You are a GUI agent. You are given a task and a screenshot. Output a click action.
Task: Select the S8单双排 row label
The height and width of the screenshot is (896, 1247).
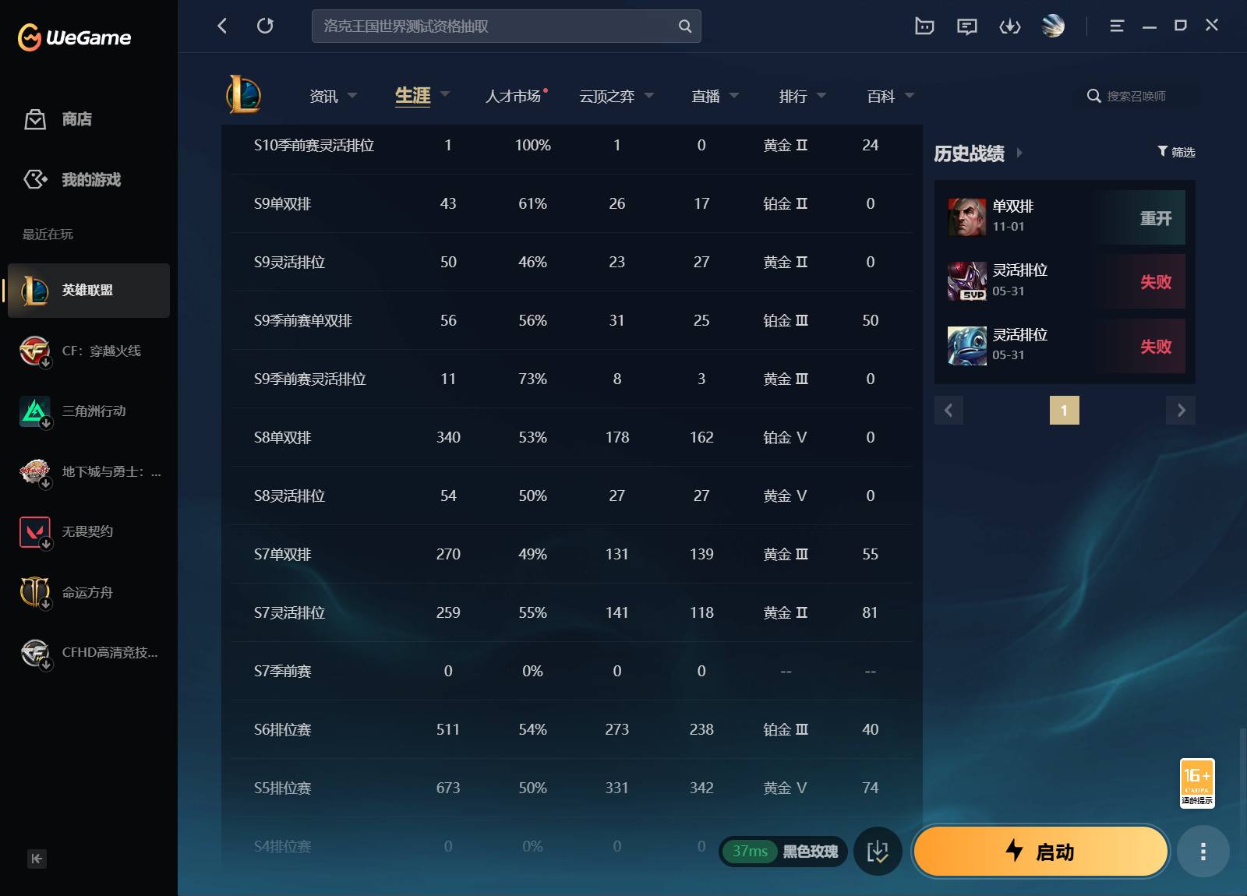click(282, 438)
